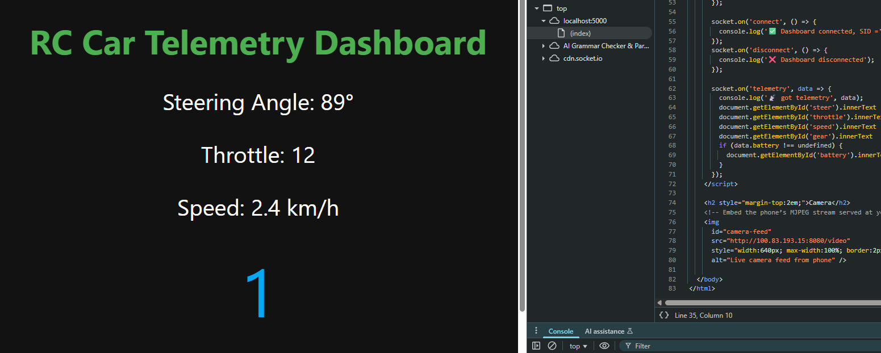Open the console drawer three-dot menu
881x353 pixels.
[536, 331]
